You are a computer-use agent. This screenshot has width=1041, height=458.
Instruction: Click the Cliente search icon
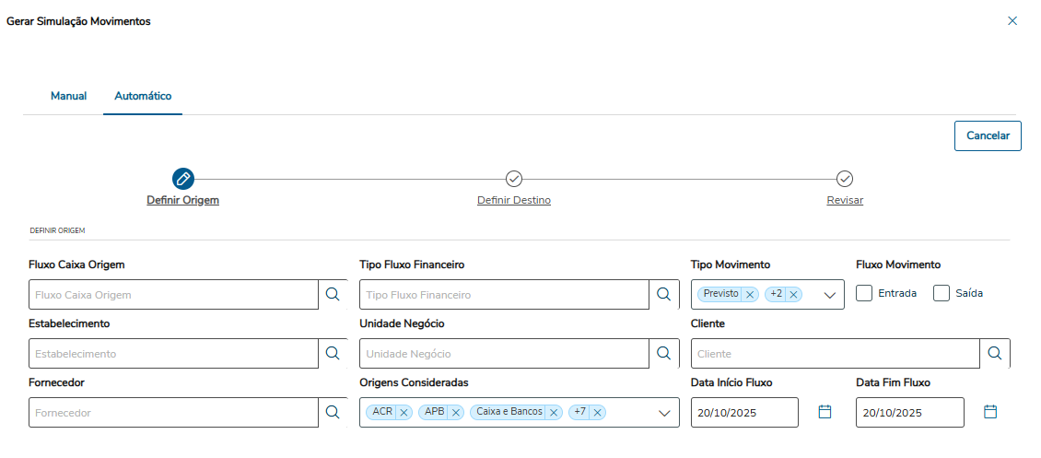pos(995,354)
